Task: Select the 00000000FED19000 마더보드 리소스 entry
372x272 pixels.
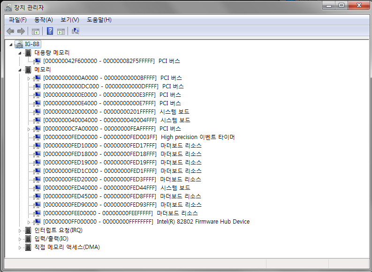Action: pos(122,163)
